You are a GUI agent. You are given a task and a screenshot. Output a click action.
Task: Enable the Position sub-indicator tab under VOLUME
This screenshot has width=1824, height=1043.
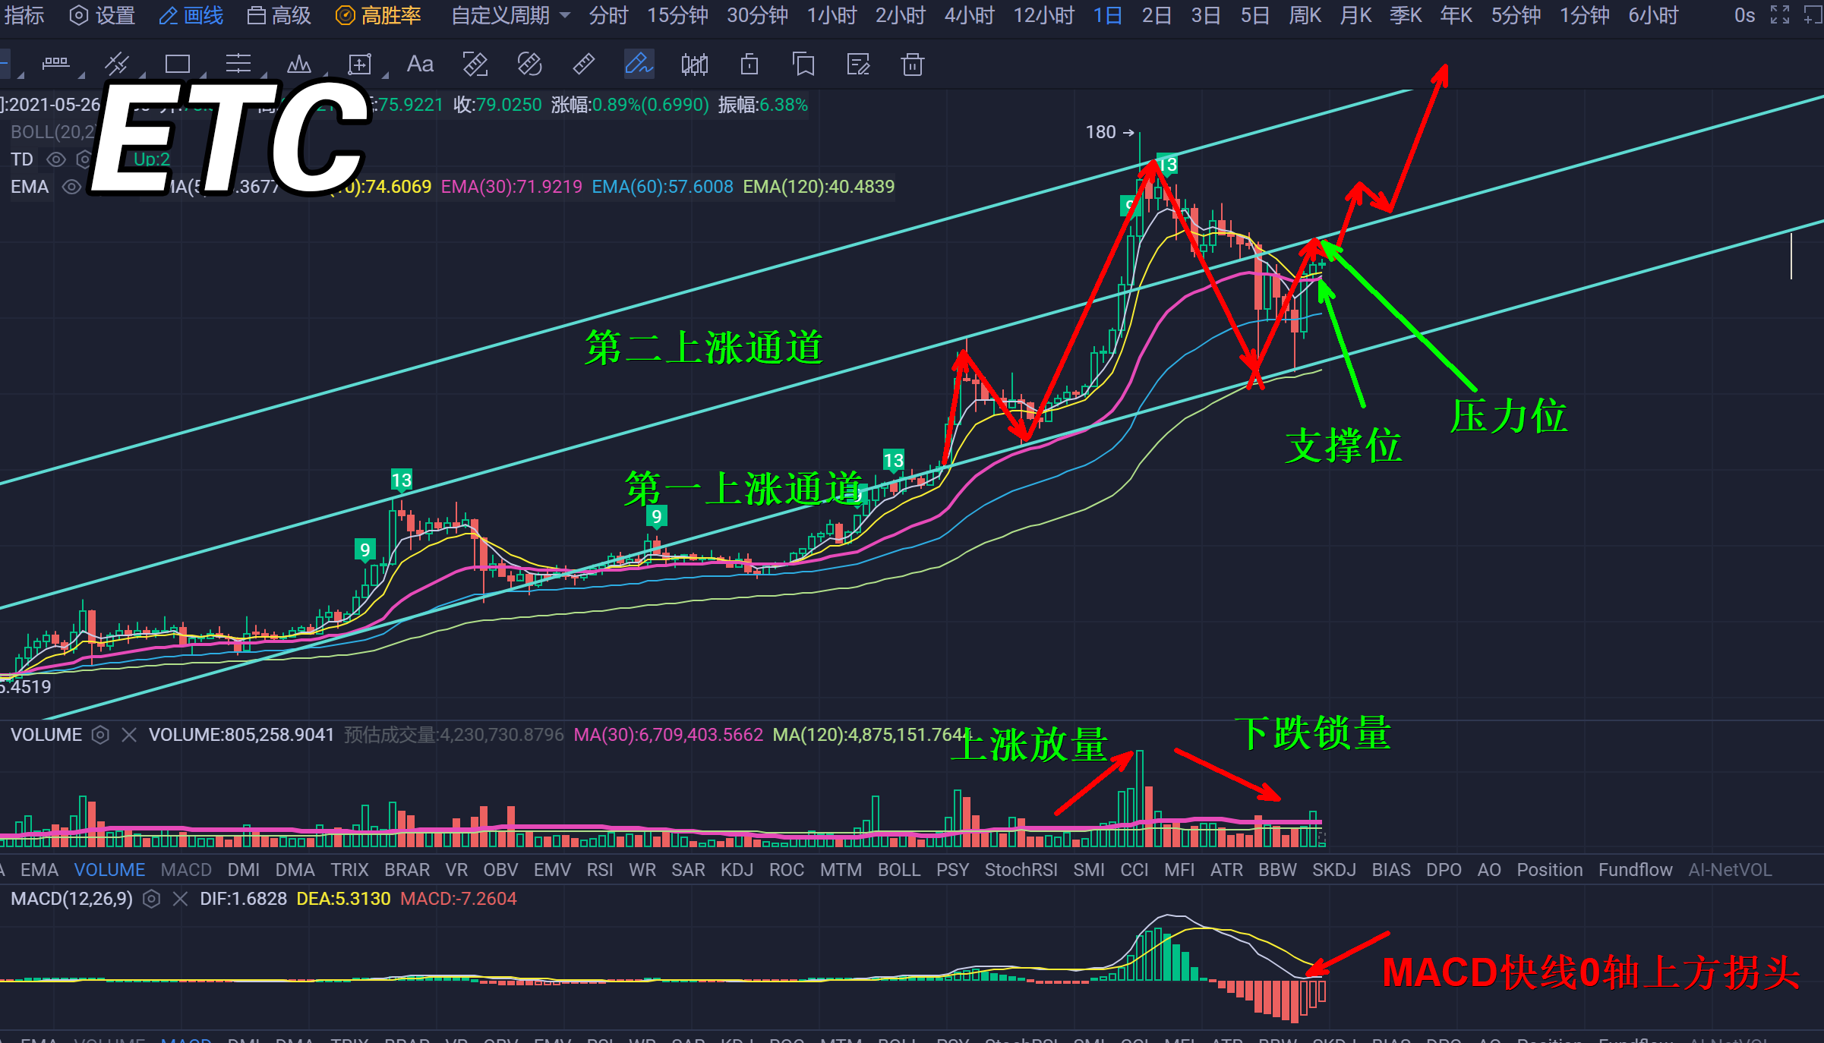pyautogui.click(x=1550, y=870)
